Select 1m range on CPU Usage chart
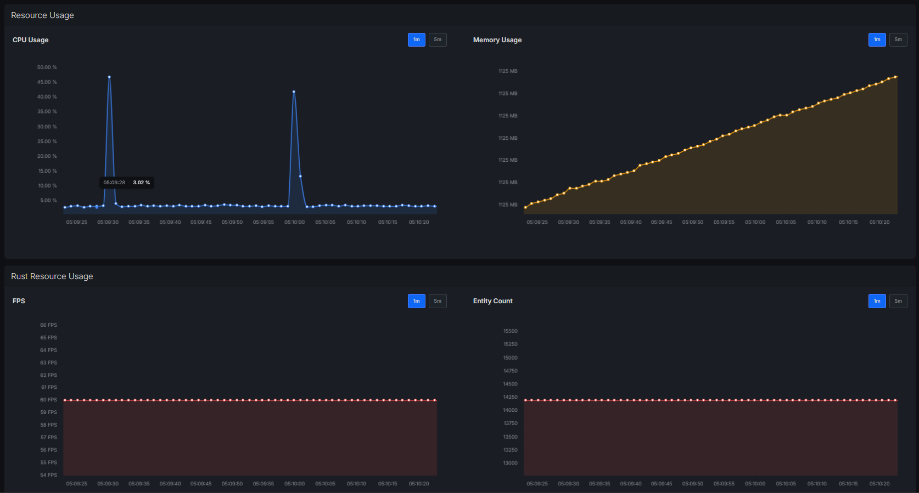Screen dimensions: 919x493 pos(416,39)
